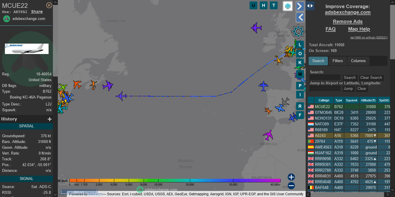Open map settings gear icon
Viewport: 395px width, 197px height.
(298, 31)
